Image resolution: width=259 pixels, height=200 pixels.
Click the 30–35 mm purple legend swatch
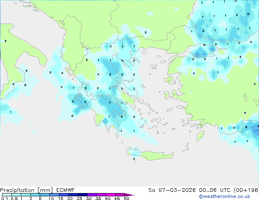click(x=92, y=195)
